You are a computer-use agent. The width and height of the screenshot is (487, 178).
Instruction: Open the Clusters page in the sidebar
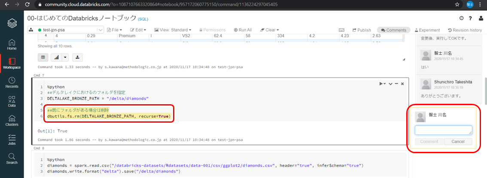click(x=12, y=121)
